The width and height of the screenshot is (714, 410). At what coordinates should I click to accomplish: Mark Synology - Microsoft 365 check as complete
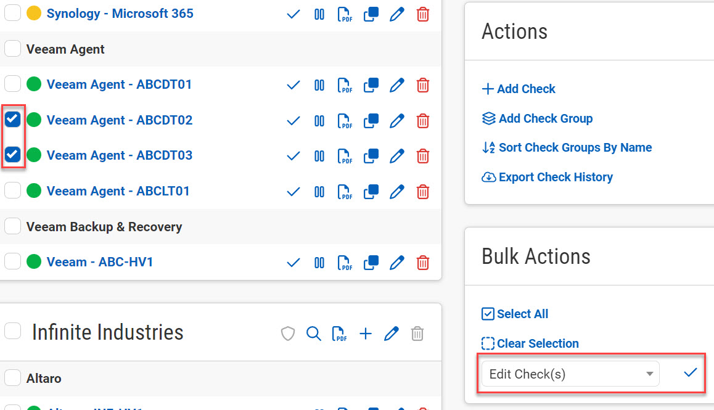[x=293, y=14]
